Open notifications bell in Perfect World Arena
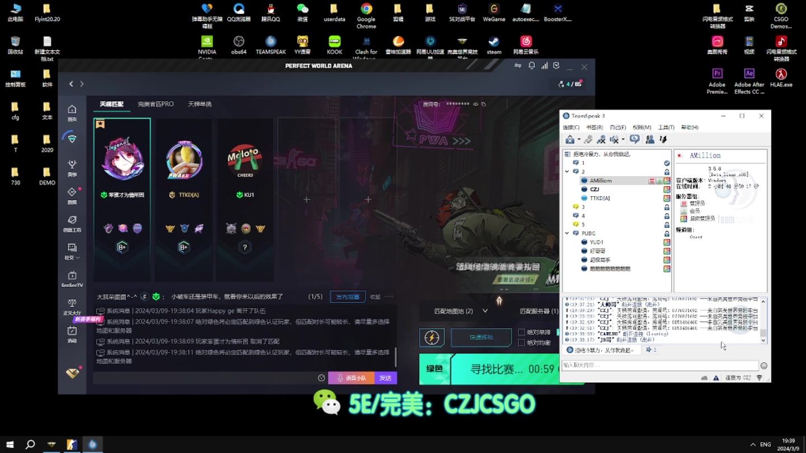This screenshot has height=453, width=806. tap(532, 66)
